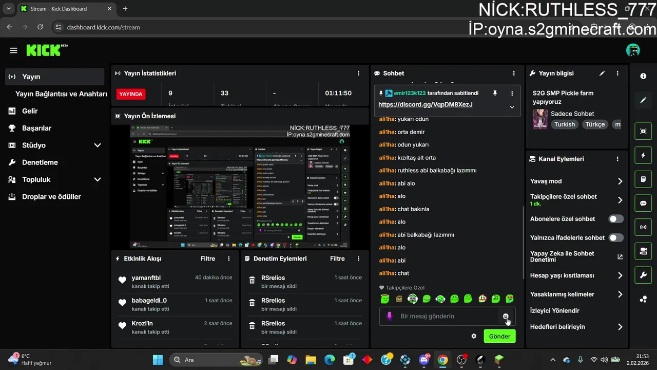
Task: Toggle Yalnızca ifadelerle sohbet switch
Action: coord(616,238)
